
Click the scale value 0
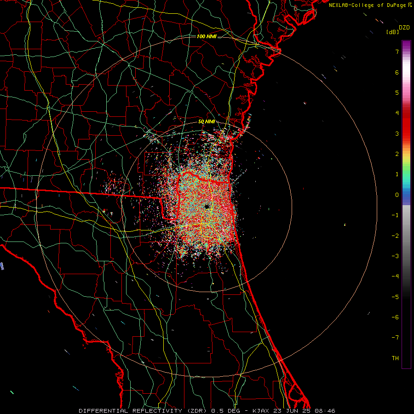(397, 195)
